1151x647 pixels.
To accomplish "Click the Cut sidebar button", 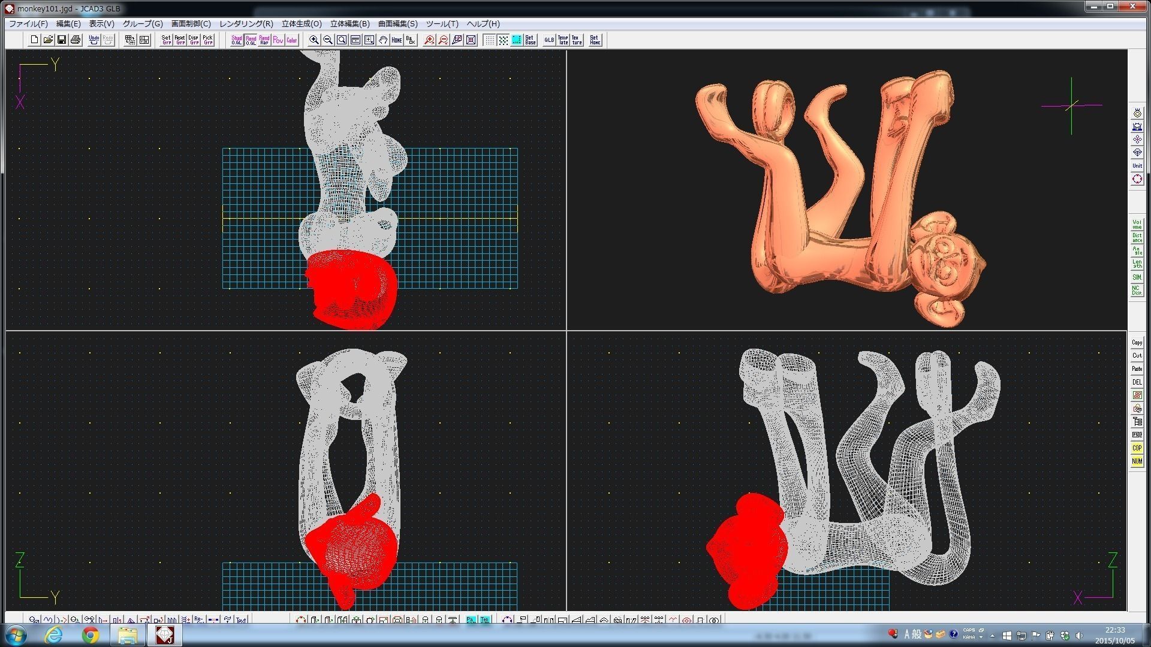I will click(x=1137, y=356).
